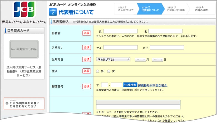Viewport: 217px width, 123px height.
Task: Click the first postal code box
Action: (105, 85)
